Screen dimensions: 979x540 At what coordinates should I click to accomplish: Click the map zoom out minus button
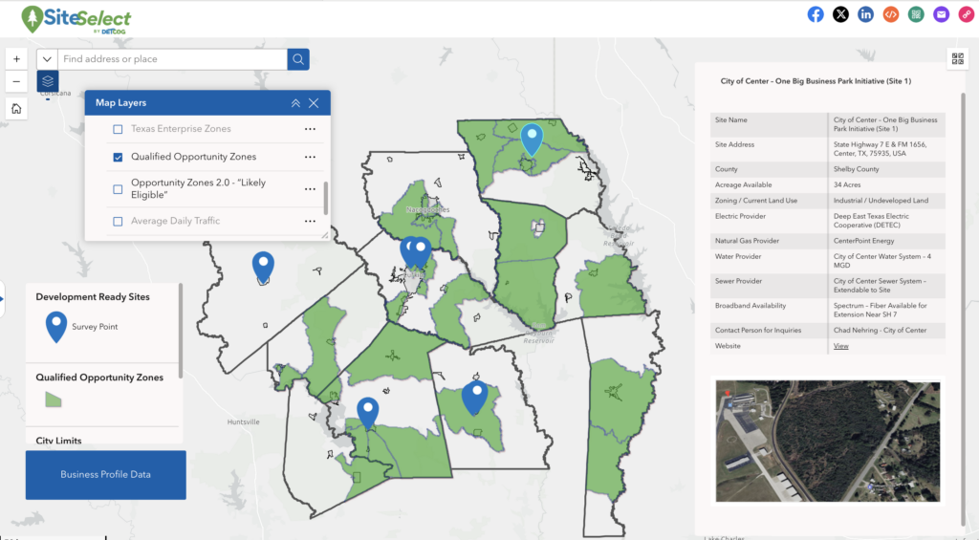16,82
